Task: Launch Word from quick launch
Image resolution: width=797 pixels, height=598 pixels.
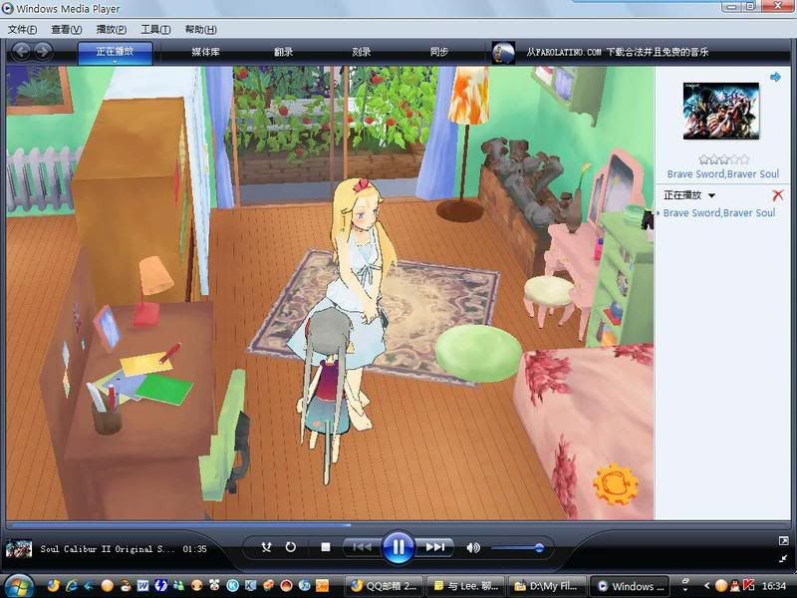Action: click(x=143, y=586)
